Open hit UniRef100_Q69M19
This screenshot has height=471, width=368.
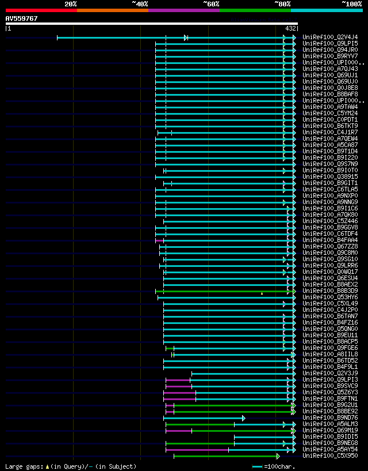tap(330, 430)
